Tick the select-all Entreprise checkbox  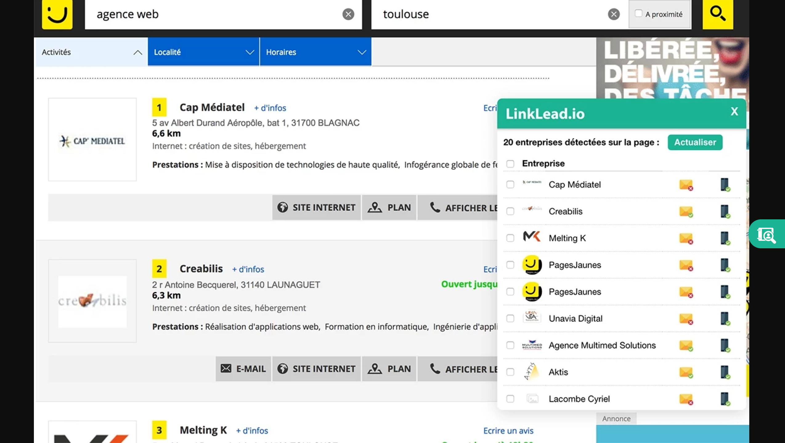click(x=510, y=164)
